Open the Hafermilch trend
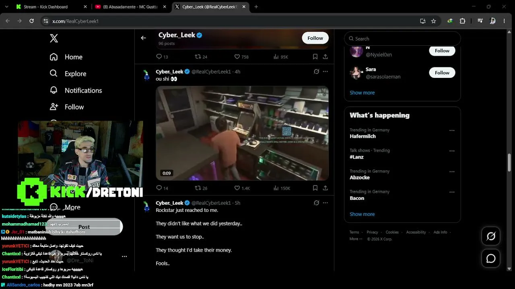 363,136
